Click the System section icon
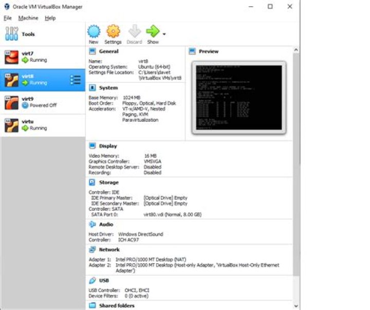370x310 pixels. click(92, 88)
